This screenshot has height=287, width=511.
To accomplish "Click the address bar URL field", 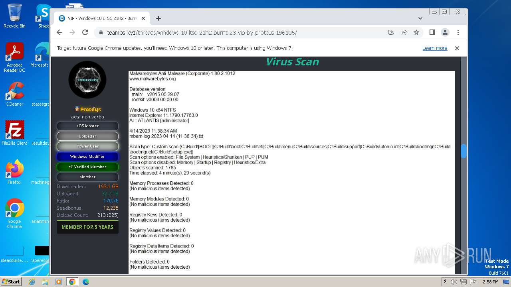I will [240, 33].
